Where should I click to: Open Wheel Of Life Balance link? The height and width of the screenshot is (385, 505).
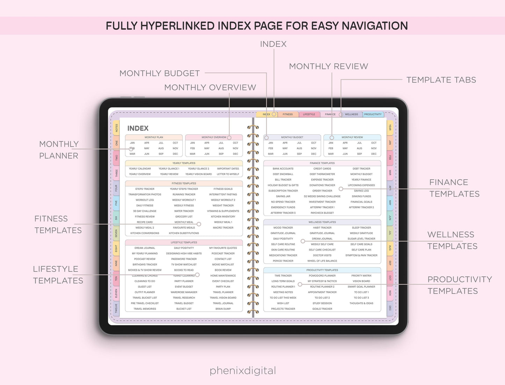click(x=322, y=261)
